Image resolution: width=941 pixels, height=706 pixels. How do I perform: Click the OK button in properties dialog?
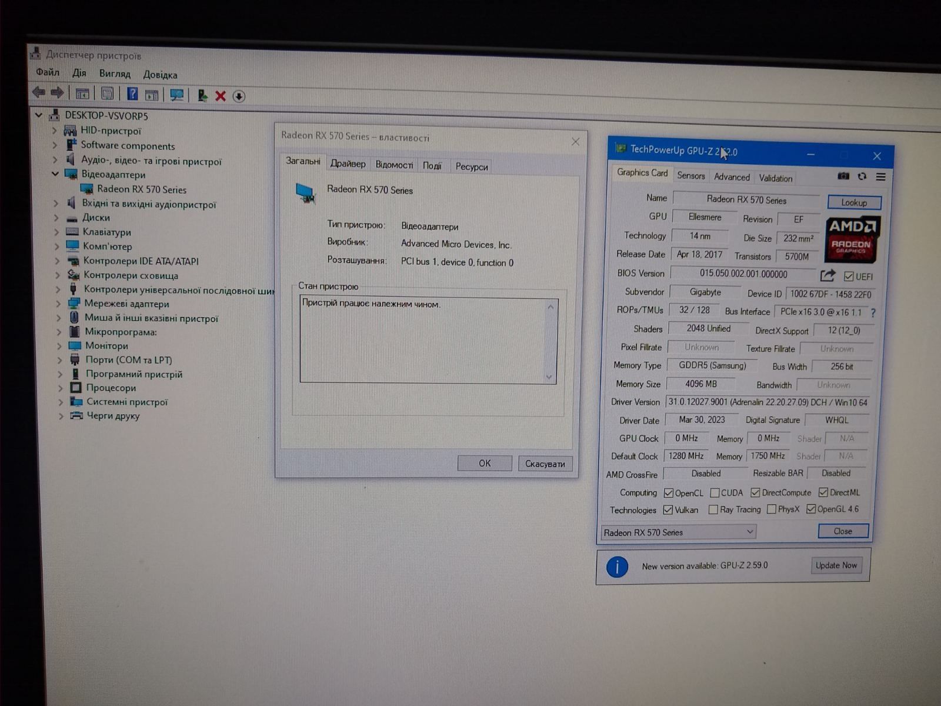click(x=485, y=463)
